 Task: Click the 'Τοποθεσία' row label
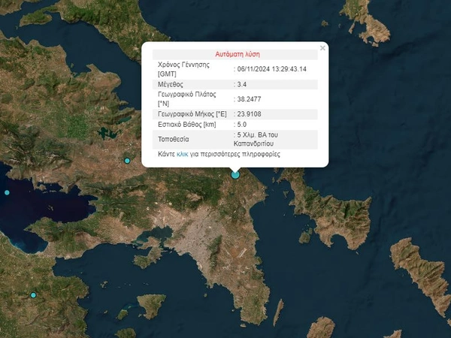[x=174, y=139]
